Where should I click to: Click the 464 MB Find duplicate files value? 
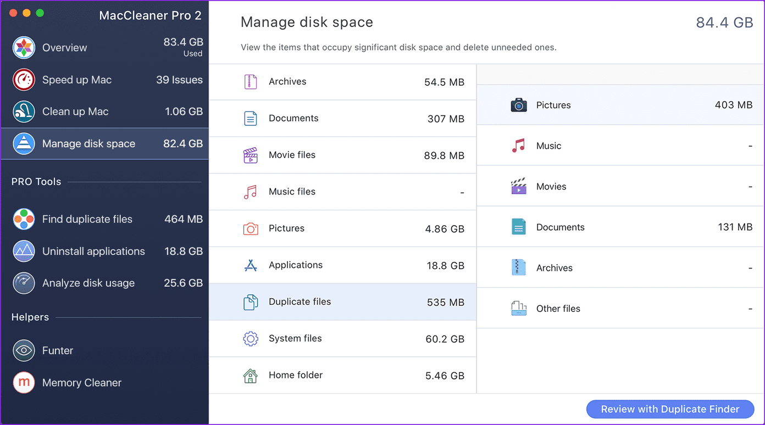point(184,219)
